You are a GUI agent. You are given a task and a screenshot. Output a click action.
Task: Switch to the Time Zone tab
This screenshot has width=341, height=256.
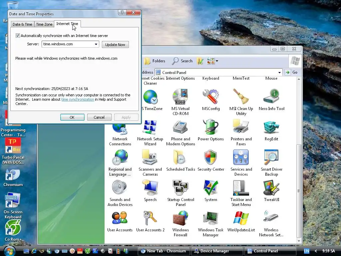coord(44,24)
